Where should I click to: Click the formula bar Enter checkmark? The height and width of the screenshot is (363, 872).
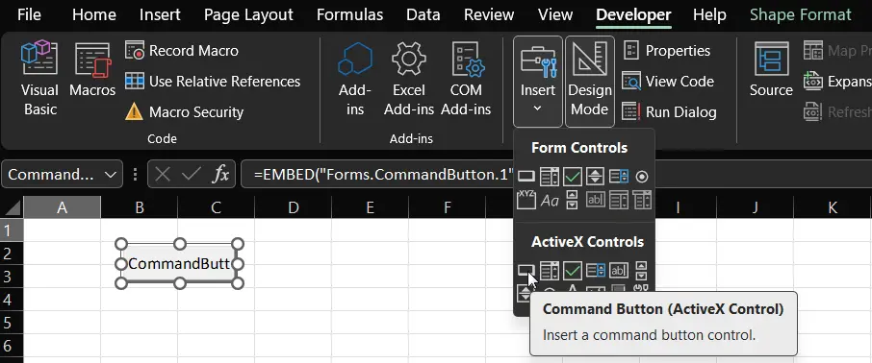(x=192, y=175)
